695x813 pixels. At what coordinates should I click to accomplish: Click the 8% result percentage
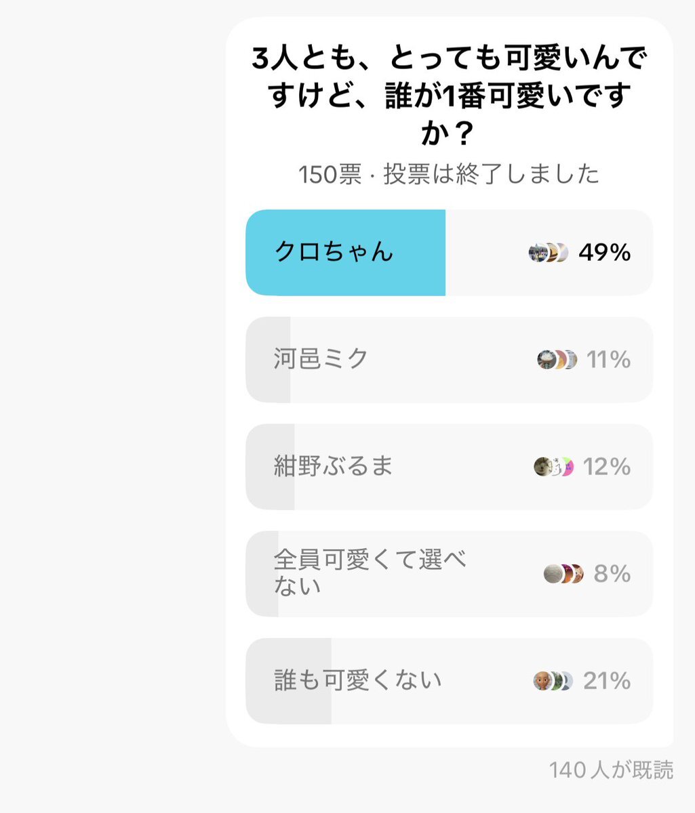coord(612,574)
